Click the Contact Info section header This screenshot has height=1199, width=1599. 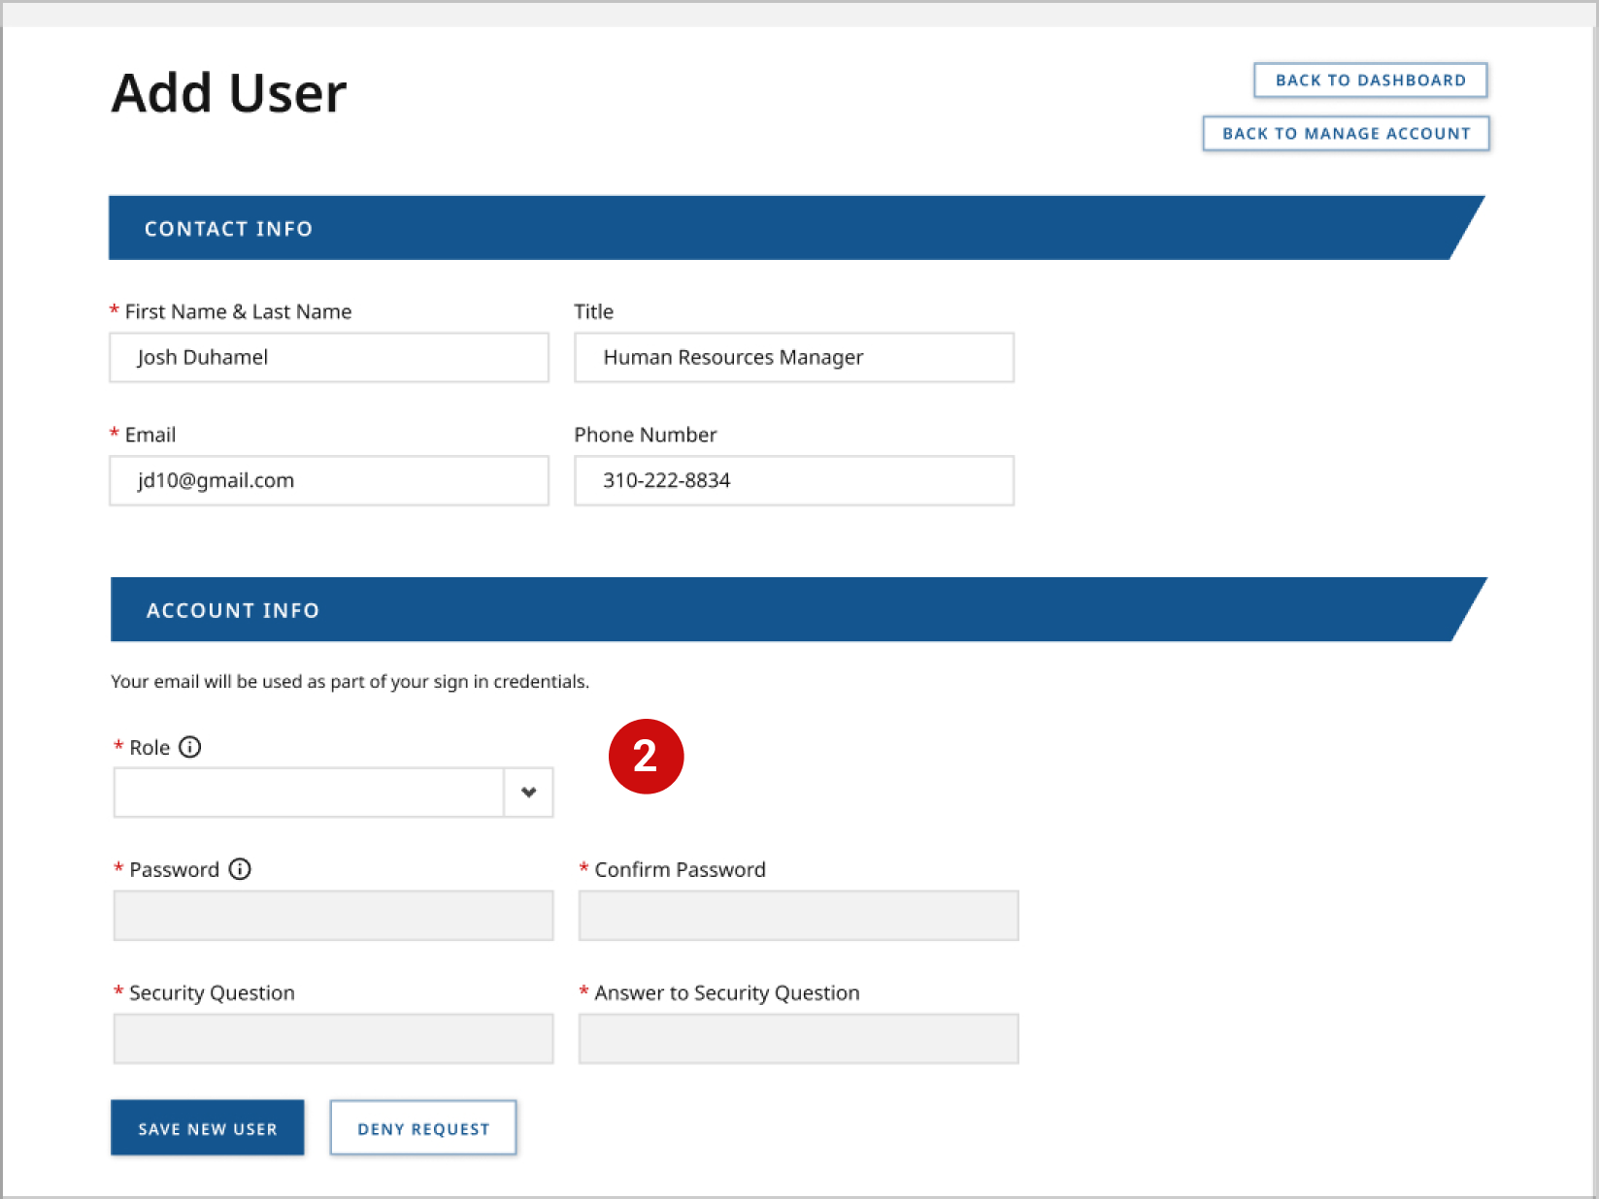pos(796,228)
